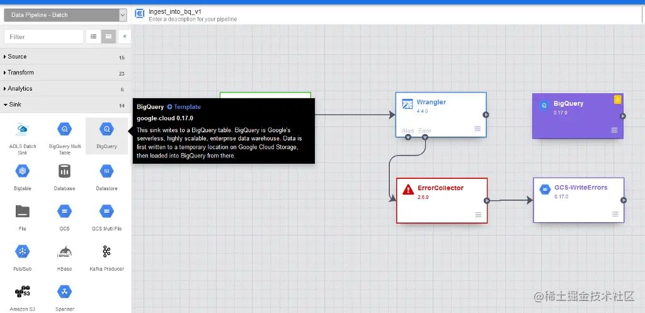Select the ErrorCollector node title
The width and height of the screenshot is (645, 313).
(x=440, y=188)
